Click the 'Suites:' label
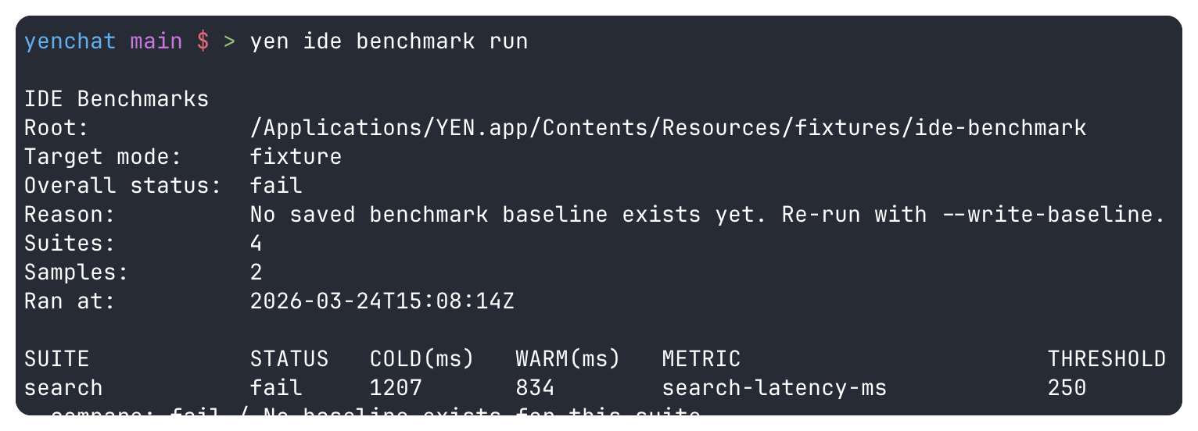The image size is (1198, 431). tap(70, 244)
